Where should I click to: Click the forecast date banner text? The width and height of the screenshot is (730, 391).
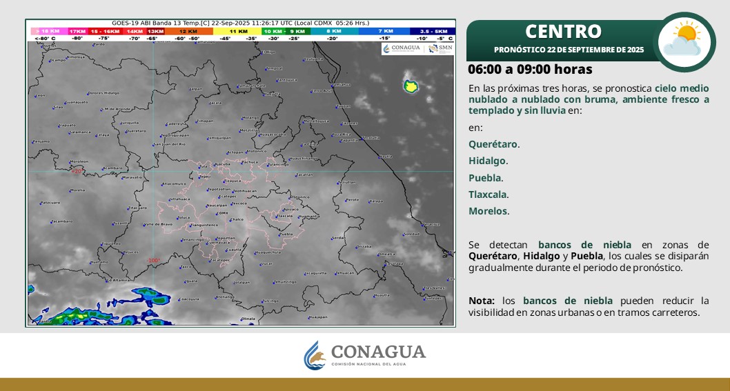coord(569,50)
